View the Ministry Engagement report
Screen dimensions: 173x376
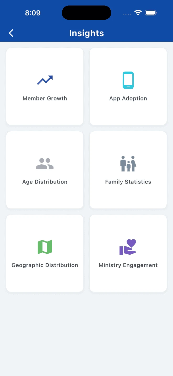128,253
